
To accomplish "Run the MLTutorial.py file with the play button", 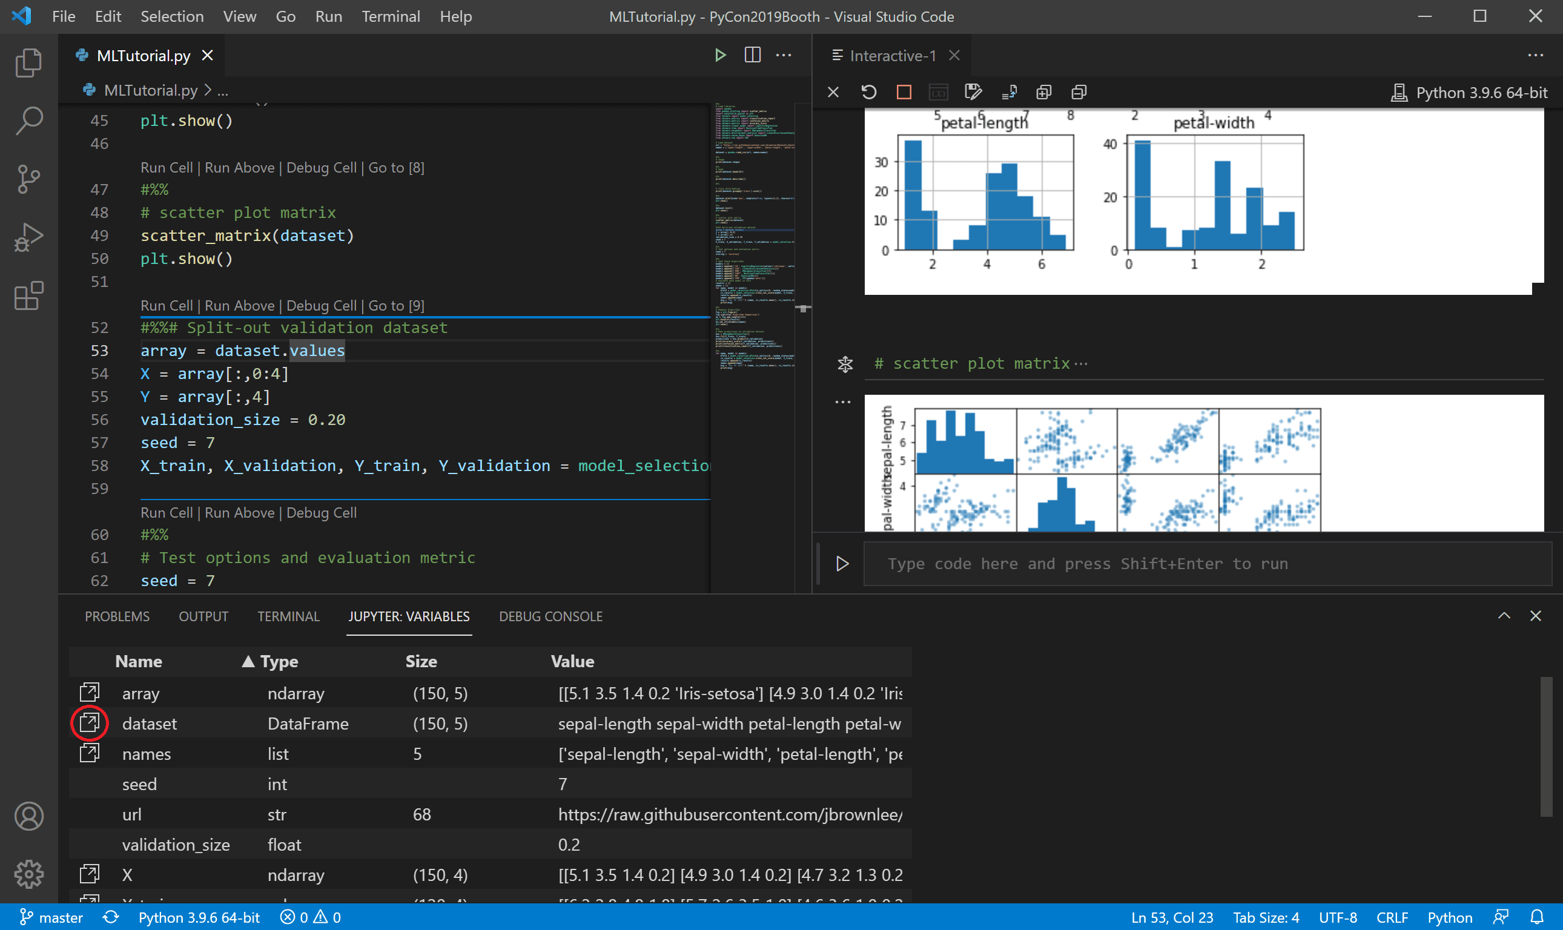I will coord(719,54).
